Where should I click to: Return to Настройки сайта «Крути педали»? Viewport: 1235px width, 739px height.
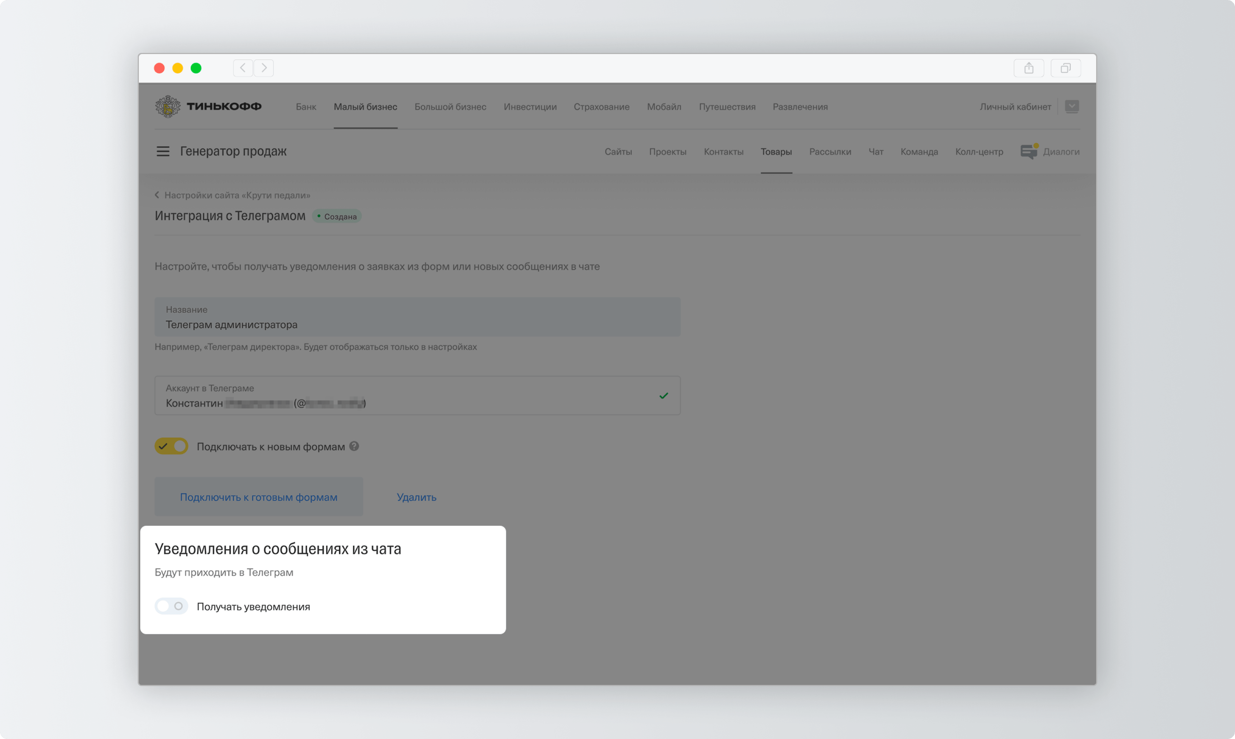tap(237, 195)
